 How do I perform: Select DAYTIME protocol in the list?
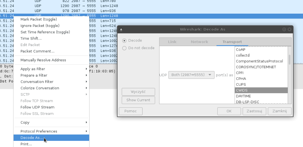tap(261, 96)
